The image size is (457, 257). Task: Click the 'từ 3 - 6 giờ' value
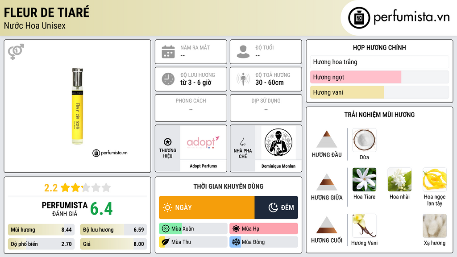point(196,83)
